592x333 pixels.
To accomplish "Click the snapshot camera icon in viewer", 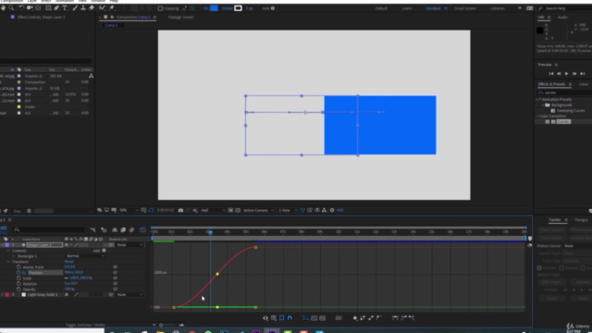I will pos(181,210).
